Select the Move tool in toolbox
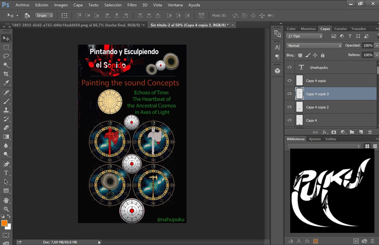Image resolution: width=379 pixels, height=245 pixels. [6, 39]
